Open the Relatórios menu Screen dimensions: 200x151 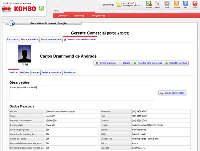[x=79, y=16]
